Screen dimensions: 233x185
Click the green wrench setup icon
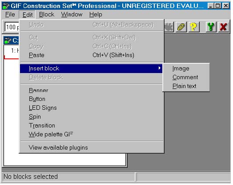click(211, 27)
